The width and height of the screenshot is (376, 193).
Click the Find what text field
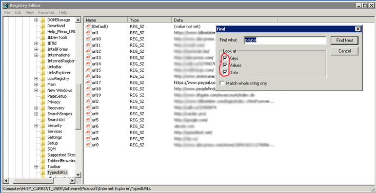tap(285, 40)
